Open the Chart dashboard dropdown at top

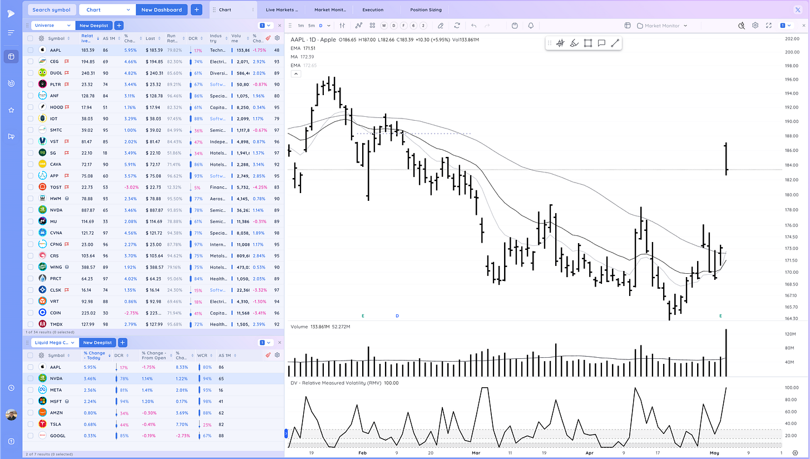coord(107,9)
